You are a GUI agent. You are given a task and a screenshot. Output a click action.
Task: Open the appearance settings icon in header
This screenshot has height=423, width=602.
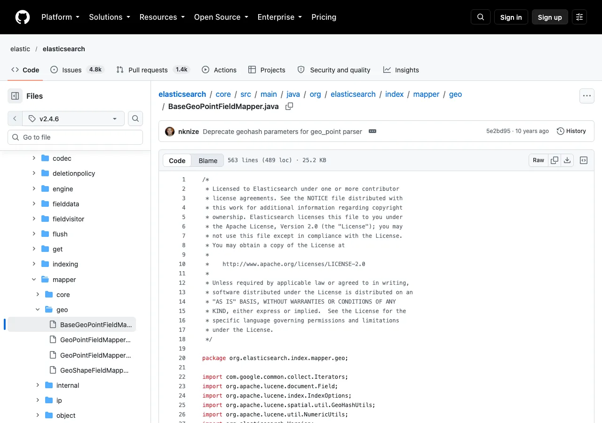point(579,17)
